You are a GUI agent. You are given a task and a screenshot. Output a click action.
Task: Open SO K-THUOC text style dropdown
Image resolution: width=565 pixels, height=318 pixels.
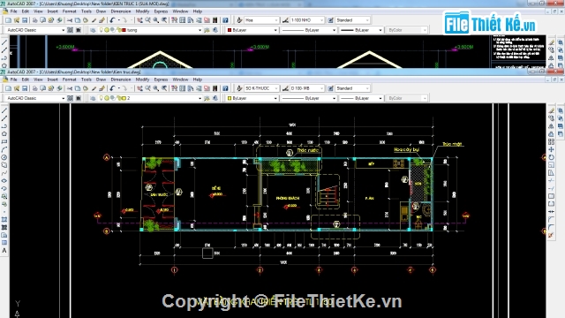click(x=276, y=88)
